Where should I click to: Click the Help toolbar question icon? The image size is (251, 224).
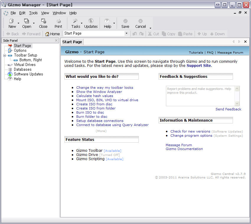[x=107, y=21]
